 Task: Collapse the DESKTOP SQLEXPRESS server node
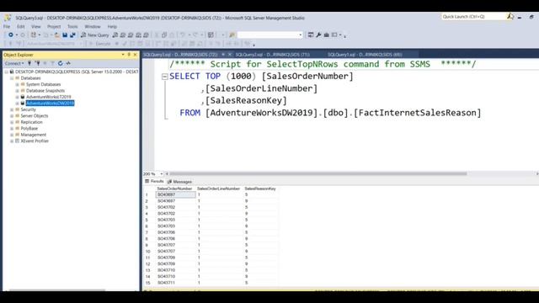click(6, 72)
